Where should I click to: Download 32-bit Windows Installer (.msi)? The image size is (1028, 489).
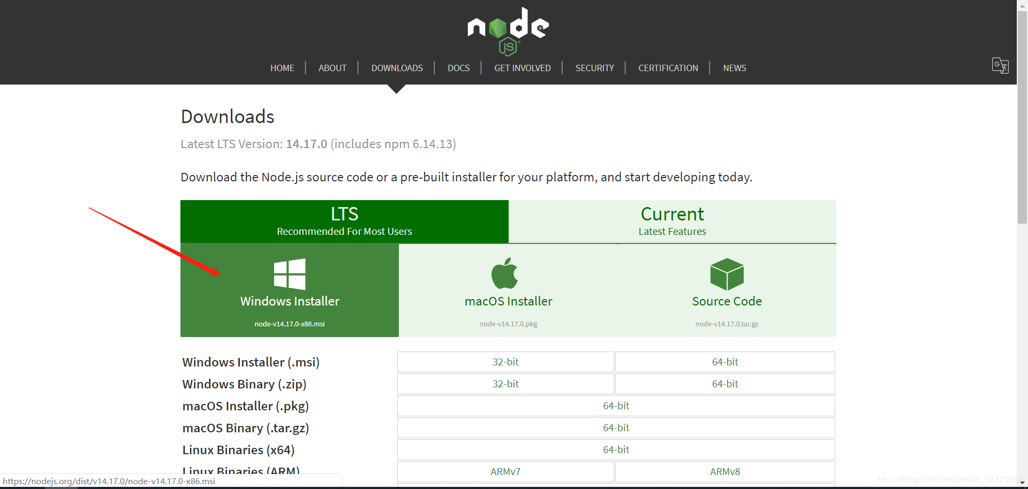505,362
